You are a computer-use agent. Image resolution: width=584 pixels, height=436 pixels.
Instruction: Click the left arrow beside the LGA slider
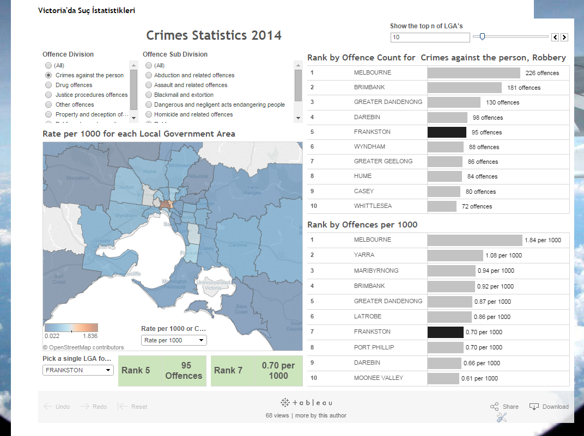(x=556, y=37)
